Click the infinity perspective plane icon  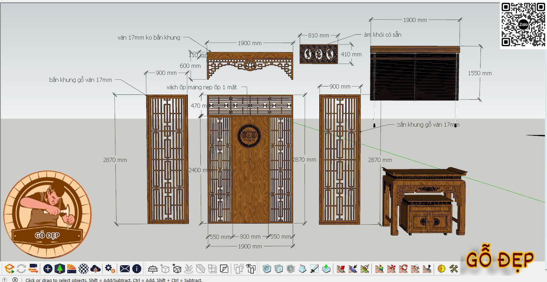point(153,269)
